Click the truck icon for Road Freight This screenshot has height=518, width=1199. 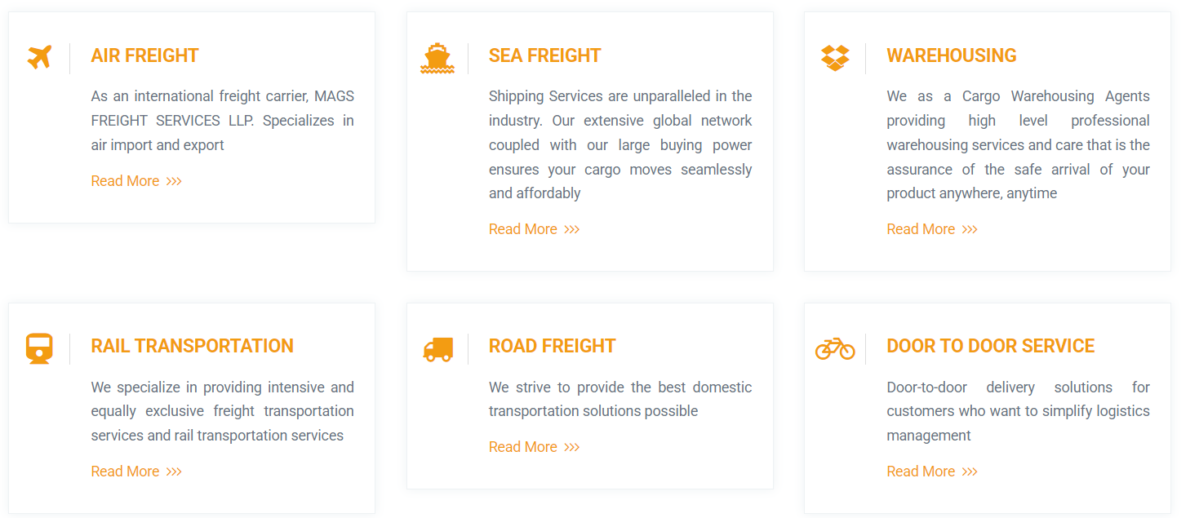click(437, 349)
